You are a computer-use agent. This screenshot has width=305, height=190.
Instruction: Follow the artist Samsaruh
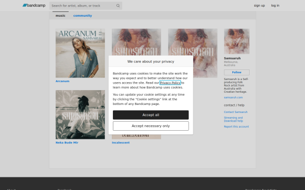click(237, 72)
